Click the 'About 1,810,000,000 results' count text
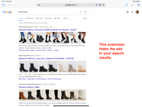The width and height of the screenshot is (142, 107). tap(33, 23)
